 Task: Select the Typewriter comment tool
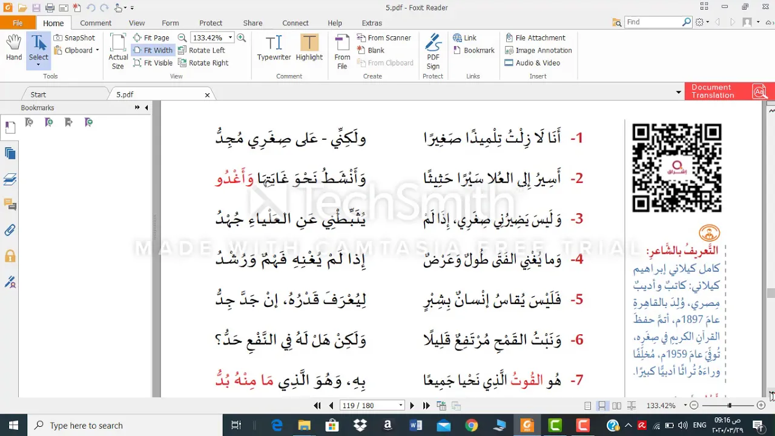coord(274,48)
